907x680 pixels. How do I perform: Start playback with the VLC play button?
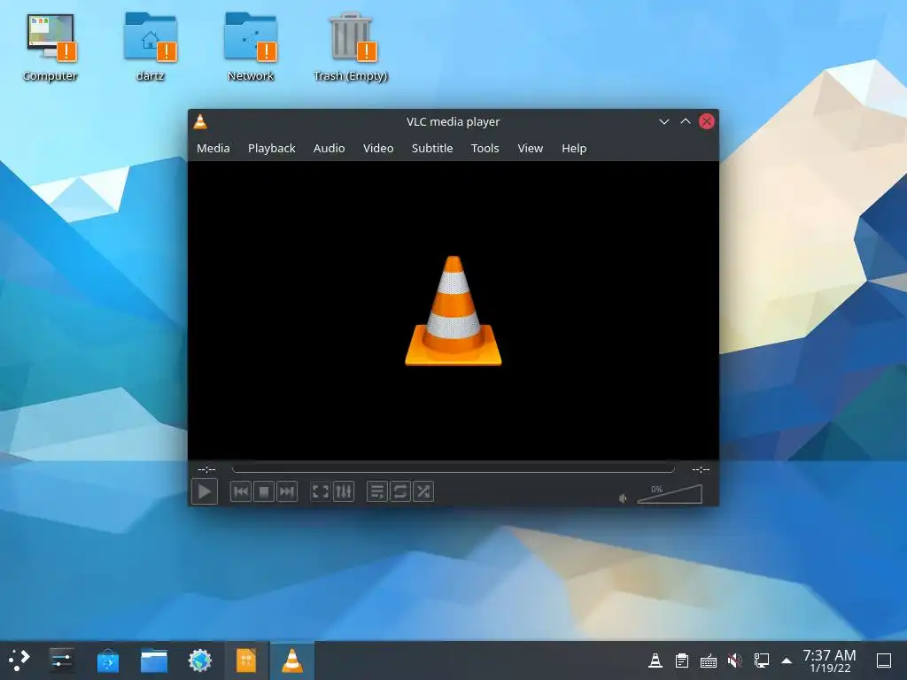[205, 491]
